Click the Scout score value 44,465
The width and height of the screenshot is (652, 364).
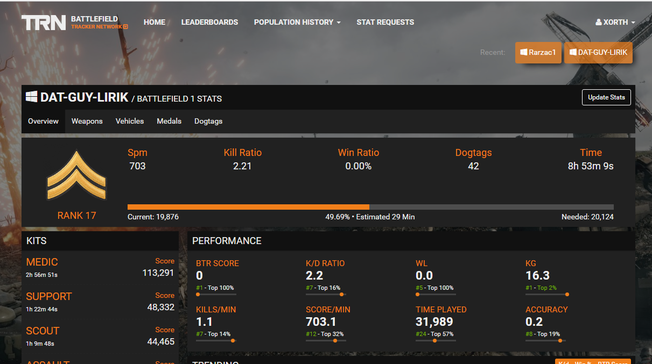tap(160, 341)
